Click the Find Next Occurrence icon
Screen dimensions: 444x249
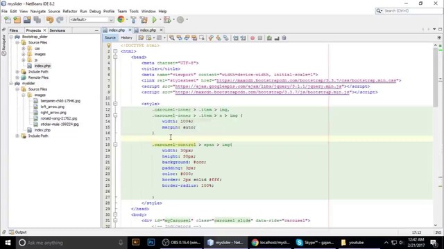[187, 38]
